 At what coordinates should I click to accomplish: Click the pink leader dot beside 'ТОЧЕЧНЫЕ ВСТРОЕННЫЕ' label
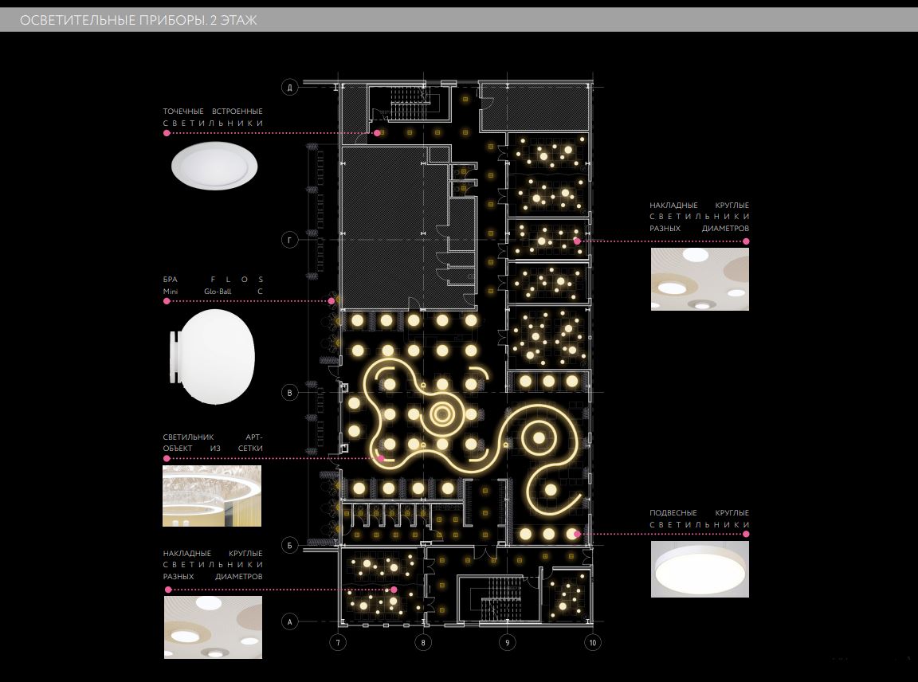point(167,133)
